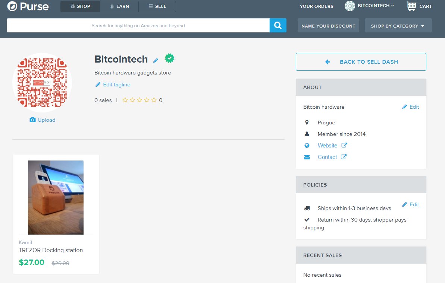Open the Contact link

(332, 157)
